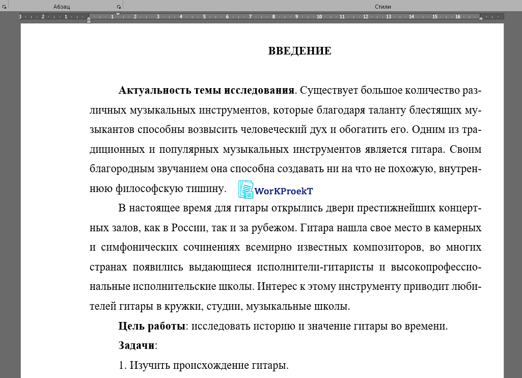The height and width of the screenshot is (378, 522).
Task: Click the WorKProekT document logo icon
Action: click(x=245, y=190)
